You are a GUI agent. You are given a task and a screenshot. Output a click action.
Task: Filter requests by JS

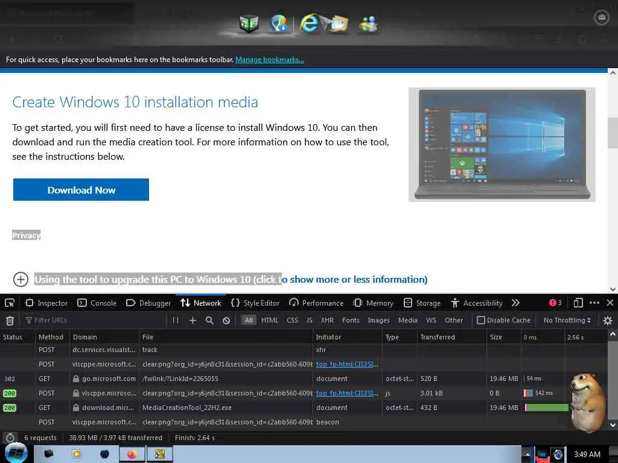[x=310, y=320]
